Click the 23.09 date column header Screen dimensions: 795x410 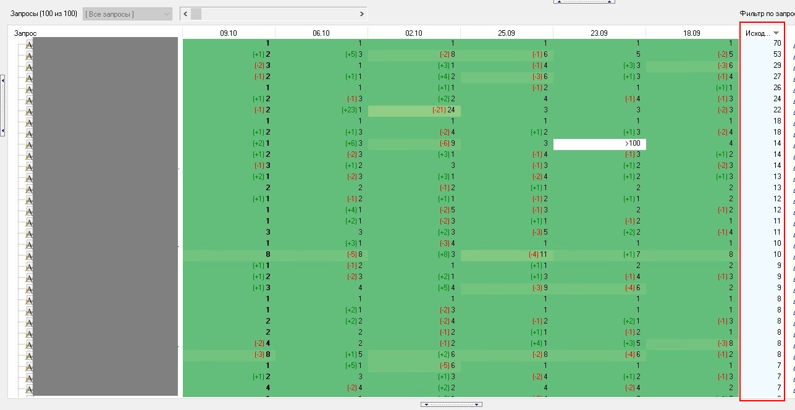coord(599,33)
